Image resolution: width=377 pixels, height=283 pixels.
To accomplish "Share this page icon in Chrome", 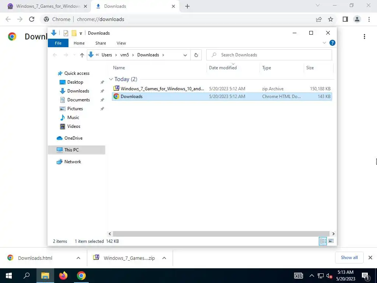I will point(319,19).
